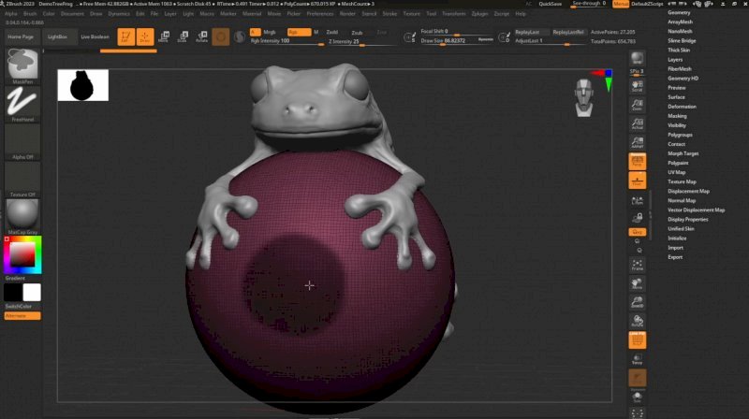Select the Draw mode button

tap(144, 37)
